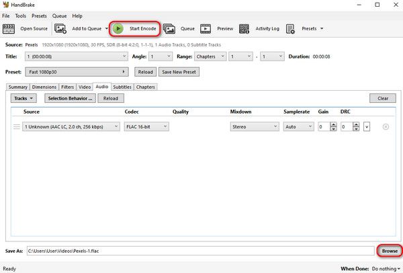Open the File menu

click(x=5, y=16)
